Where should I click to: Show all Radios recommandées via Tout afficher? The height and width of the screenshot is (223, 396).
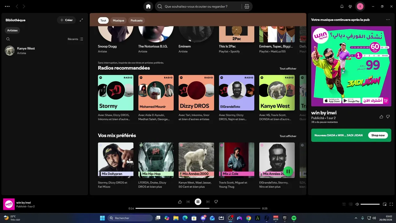coord(288,69)
